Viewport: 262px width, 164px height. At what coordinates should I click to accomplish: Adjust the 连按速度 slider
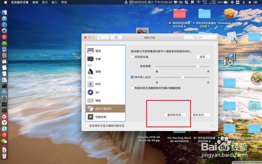click(198, 67)
